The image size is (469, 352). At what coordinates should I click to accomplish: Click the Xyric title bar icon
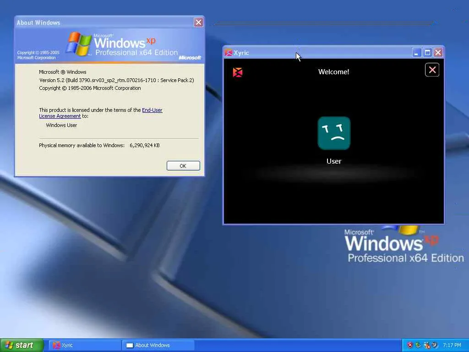[x=229, y=53]
